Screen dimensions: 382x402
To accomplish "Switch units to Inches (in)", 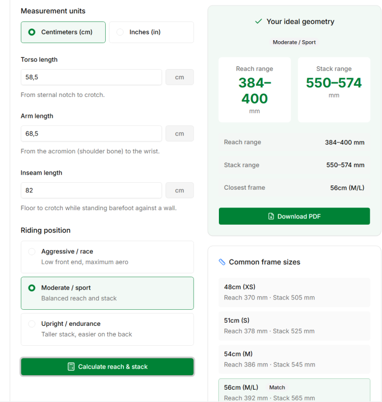I will [x=151, y=32].
